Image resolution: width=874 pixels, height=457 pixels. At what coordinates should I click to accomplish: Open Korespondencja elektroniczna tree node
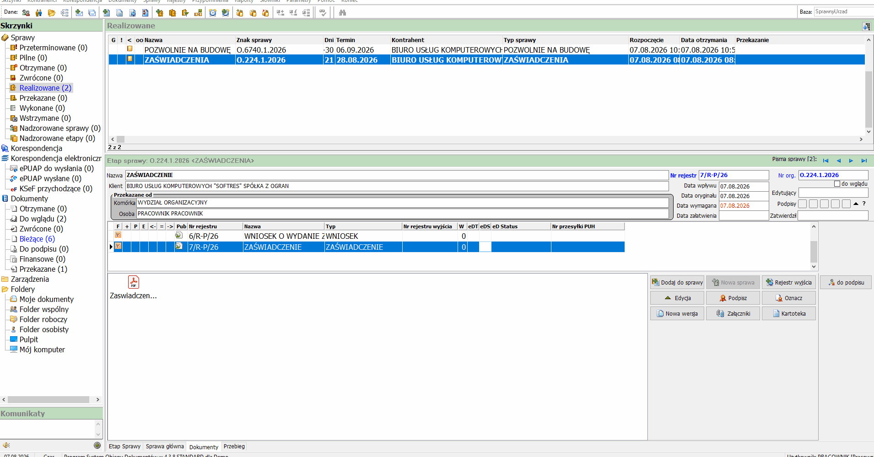(x=56, y=158)
